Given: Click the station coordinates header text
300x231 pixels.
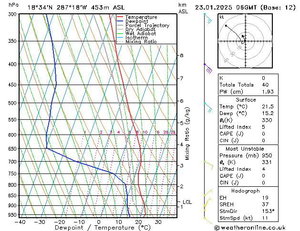Looking at the screenshot, I should click(76, 8).
